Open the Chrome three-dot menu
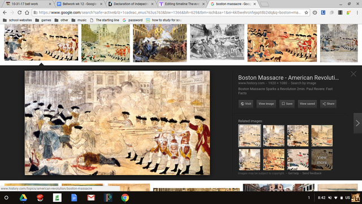 357,12
